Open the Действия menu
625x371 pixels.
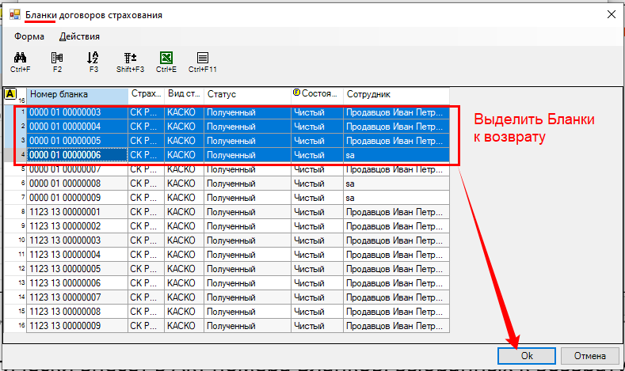79,36
